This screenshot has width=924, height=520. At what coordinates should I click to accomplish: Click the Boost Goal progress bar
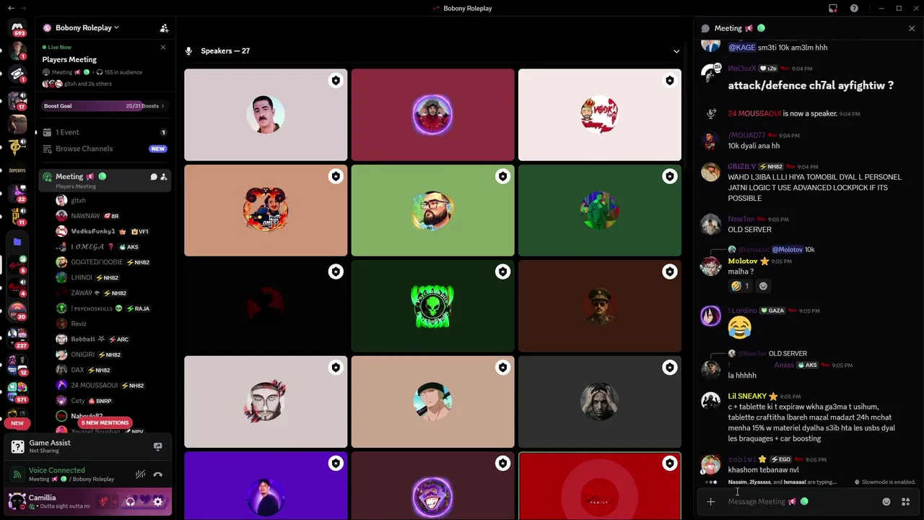[104, 106]
